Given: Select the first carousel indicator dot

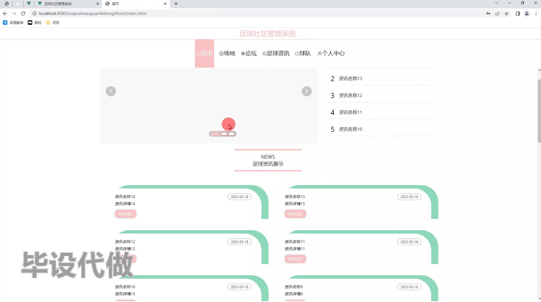Looking at the screenshot, I should click(x=216, y=134).
